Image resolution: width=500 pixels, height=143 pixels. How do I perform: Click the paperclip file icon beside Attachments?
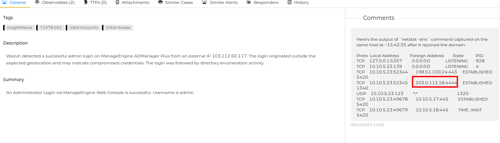click(x=117, y=2)
